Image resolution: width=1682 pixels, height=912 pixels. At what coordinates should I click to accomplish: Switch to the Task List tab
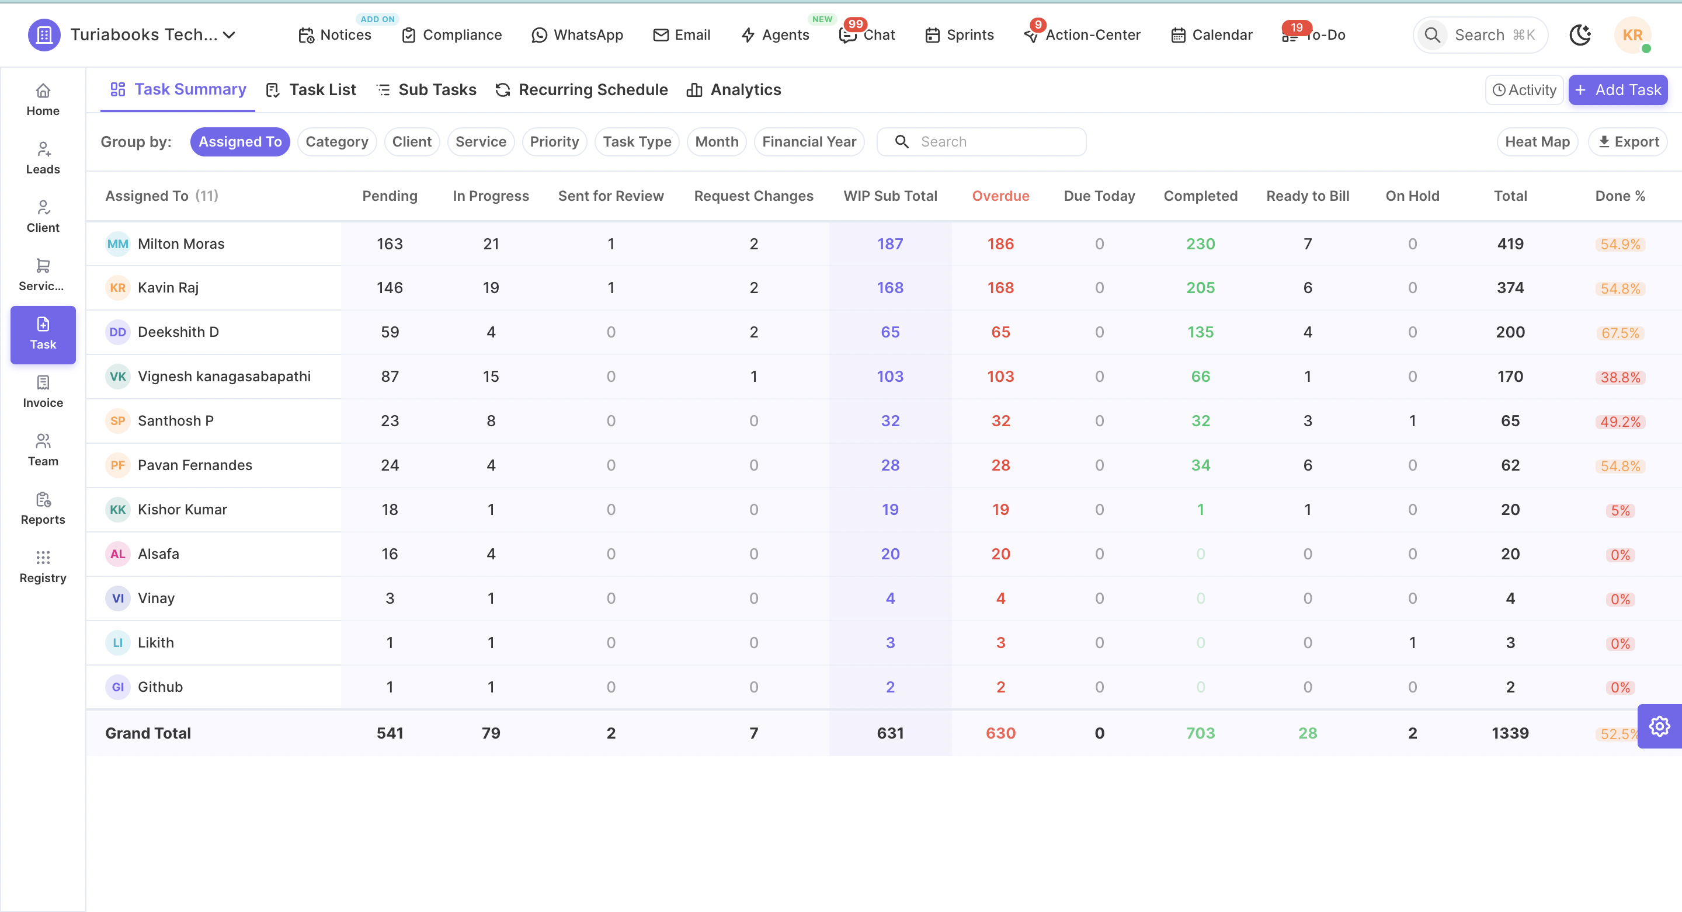[x=311, y=89]
